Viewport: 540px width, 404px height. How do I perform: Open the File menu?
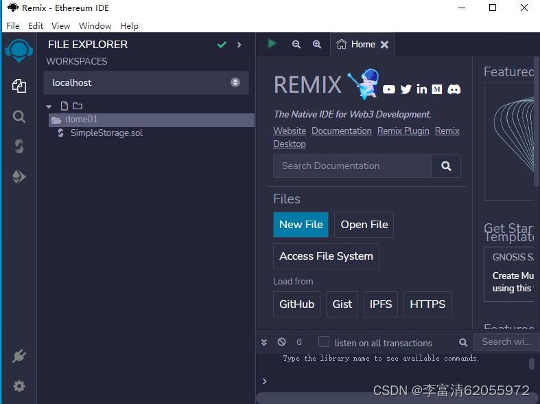13,26
